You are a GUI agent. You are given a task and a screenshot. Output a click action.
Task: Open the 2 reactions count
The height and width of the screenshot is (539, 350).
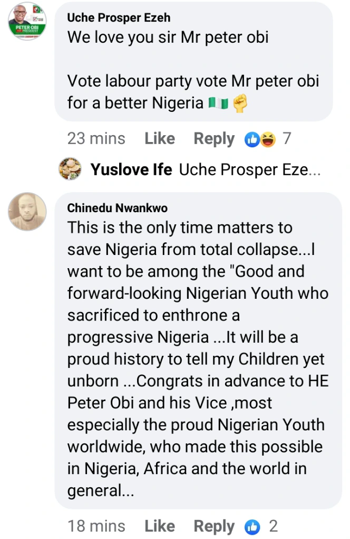273,526
